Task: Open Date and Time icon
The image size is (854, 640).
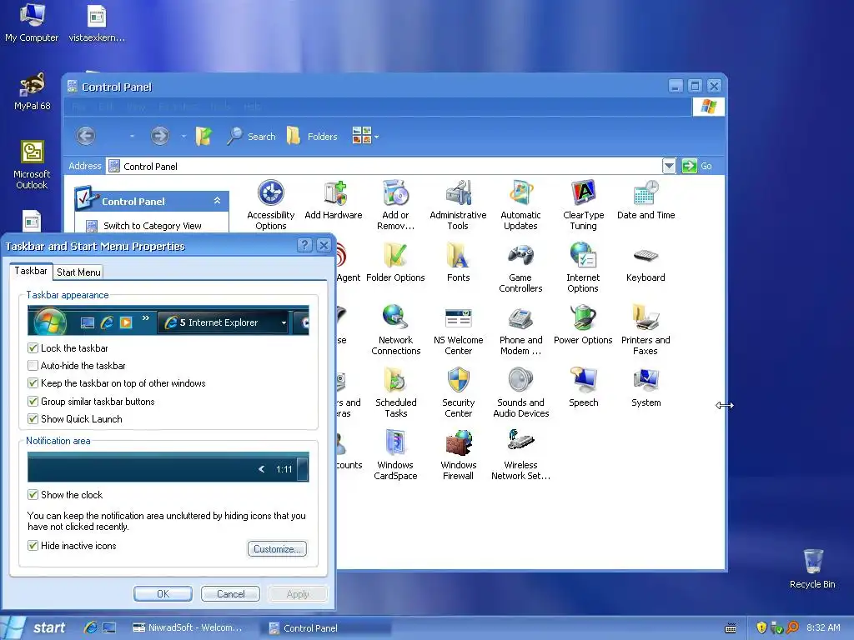Action: pyautogui.click(x=646, y=200)
